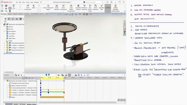Expand Shaft<1> in feature tree
This screenshot has width=187, height=105.
click(5, 45)
